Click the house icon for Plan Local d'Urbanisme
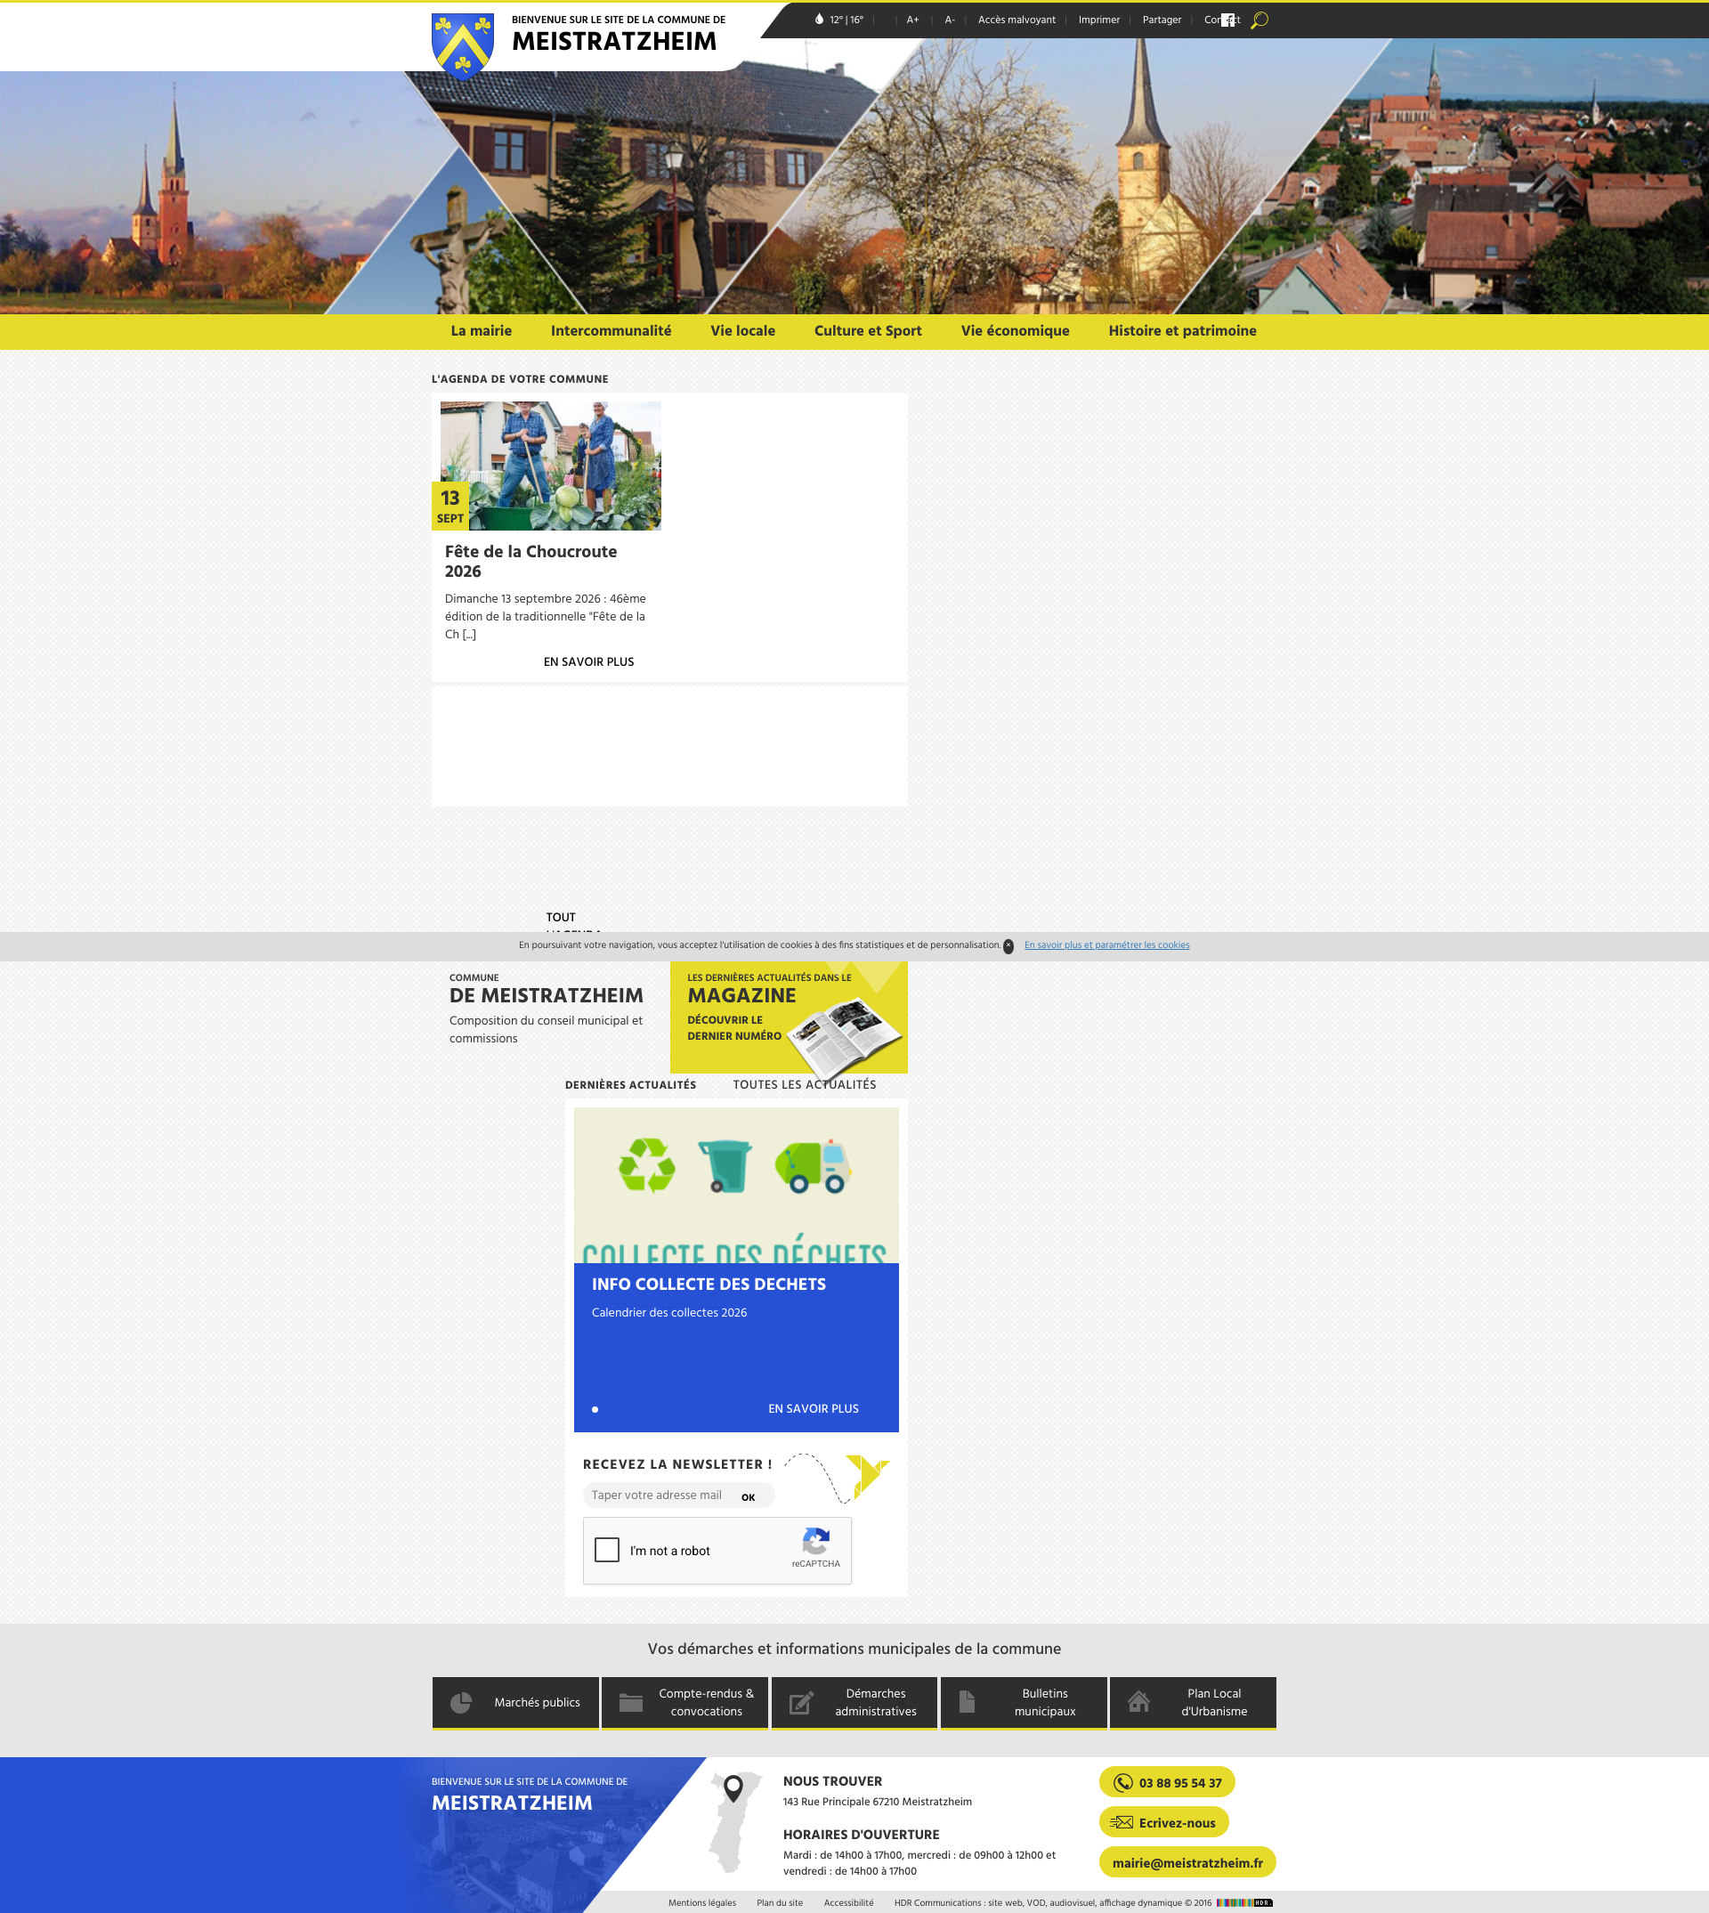Screen dimensions: 1709x1913 pos(1139,1702)
